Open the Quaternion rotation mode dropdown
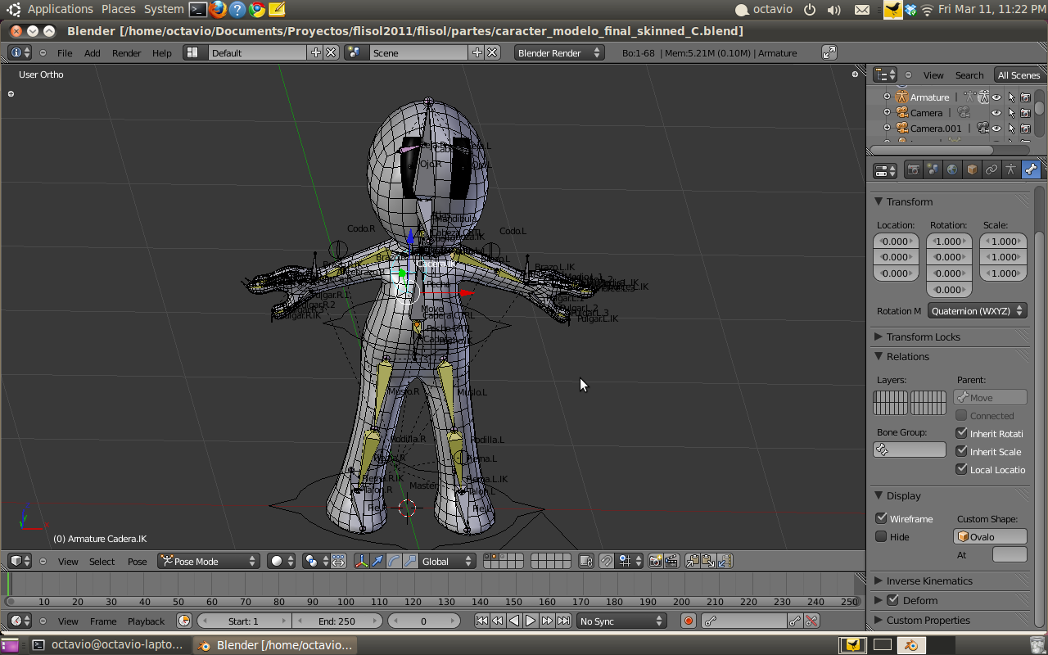 tap(977, 311)
